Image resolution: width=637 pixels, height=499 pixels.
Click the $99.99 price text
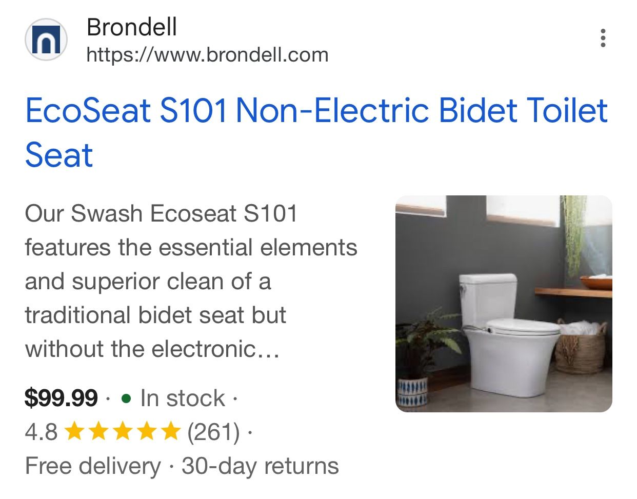pyautogui.click(x=62, y=397)
